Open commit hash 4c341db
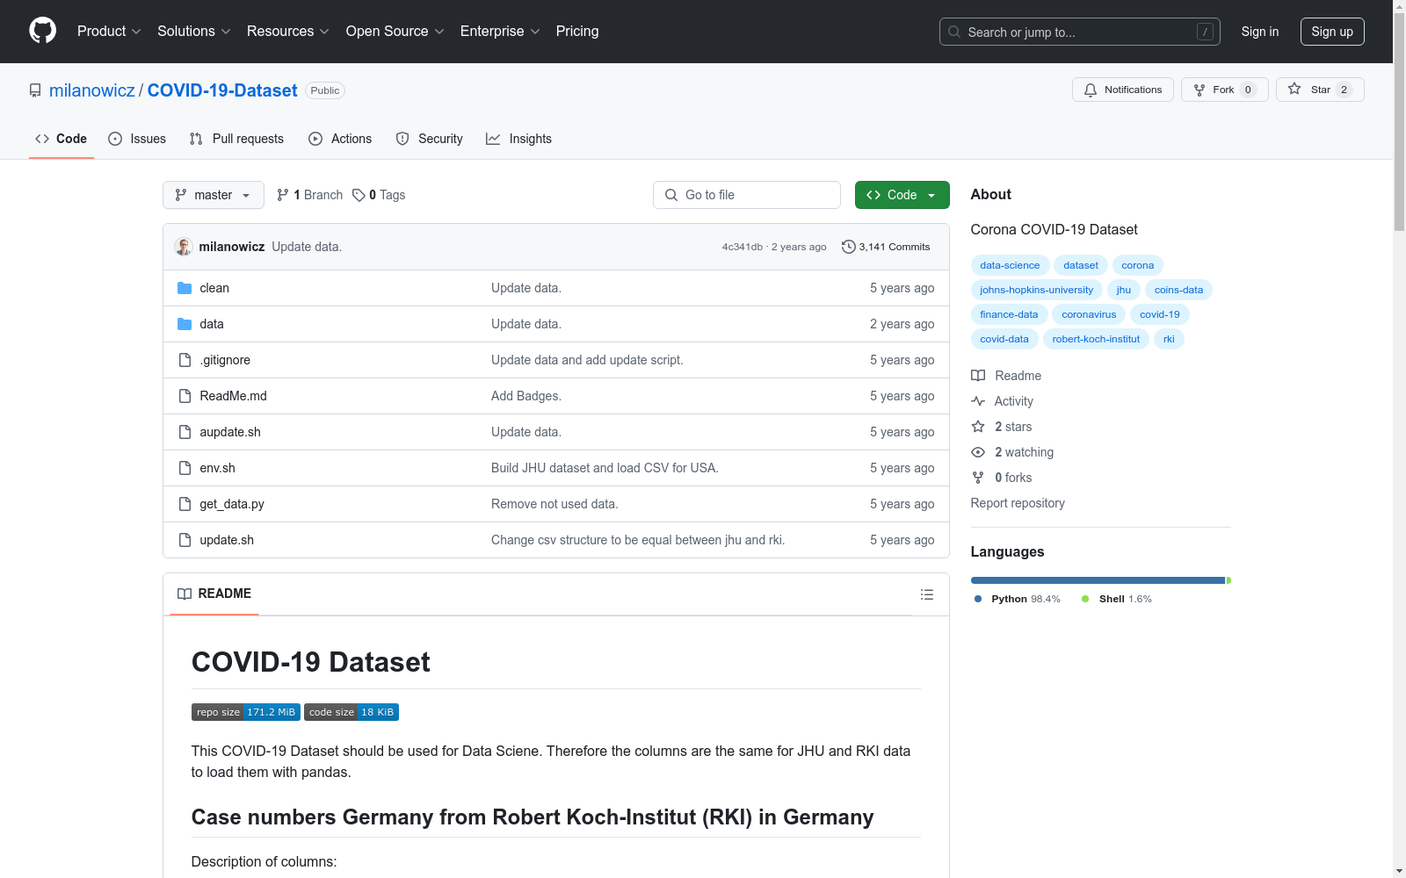 pos(743,247)
